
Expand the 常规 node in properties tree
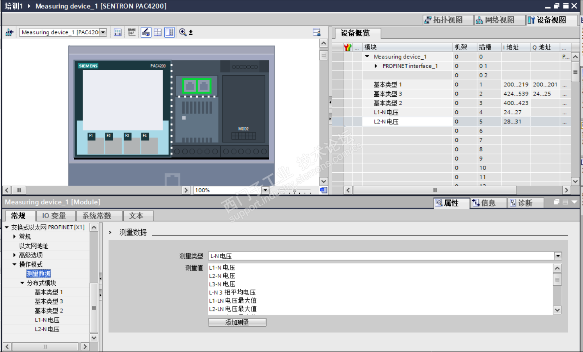point(14,237)
